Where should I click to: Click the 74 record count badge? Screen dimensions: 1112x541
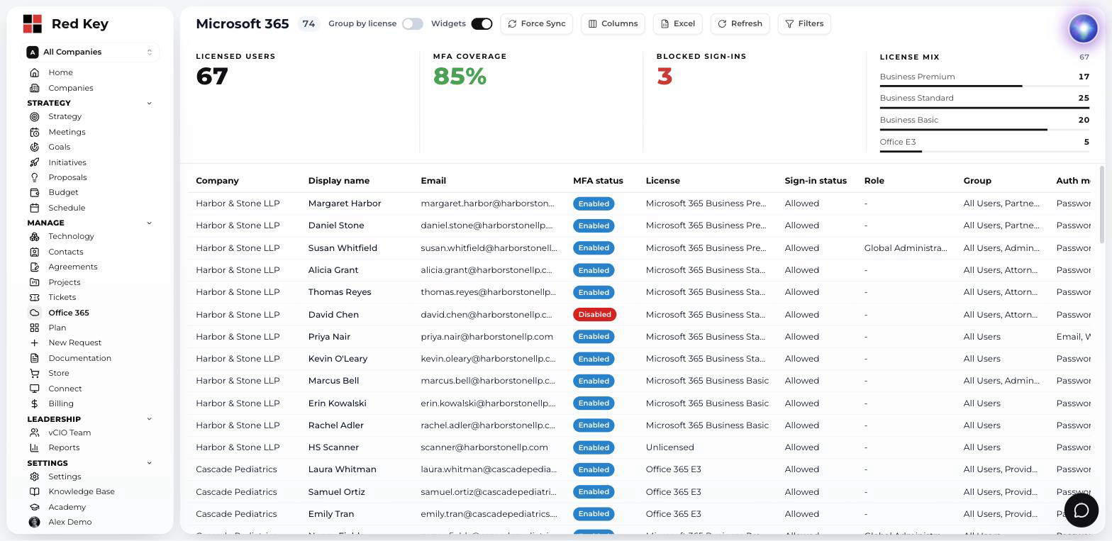click(308, 23)
